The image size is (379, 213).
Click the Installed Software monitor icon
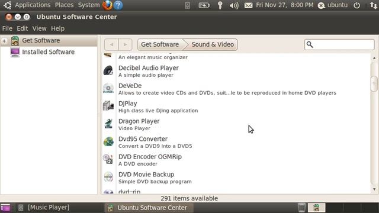pyautogui.click(x=15, y=52)
